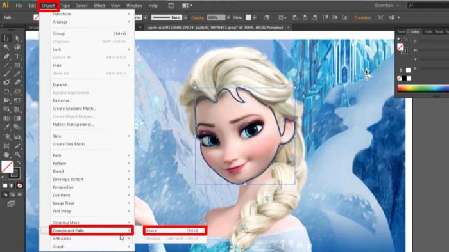449x252 pixels.
Task: Expand the Path submenu
Action: coord(91,155)
